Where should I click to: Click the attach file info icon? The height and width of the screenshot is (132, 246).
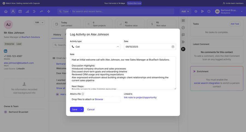pyautogui.click(x=83, y=94)
